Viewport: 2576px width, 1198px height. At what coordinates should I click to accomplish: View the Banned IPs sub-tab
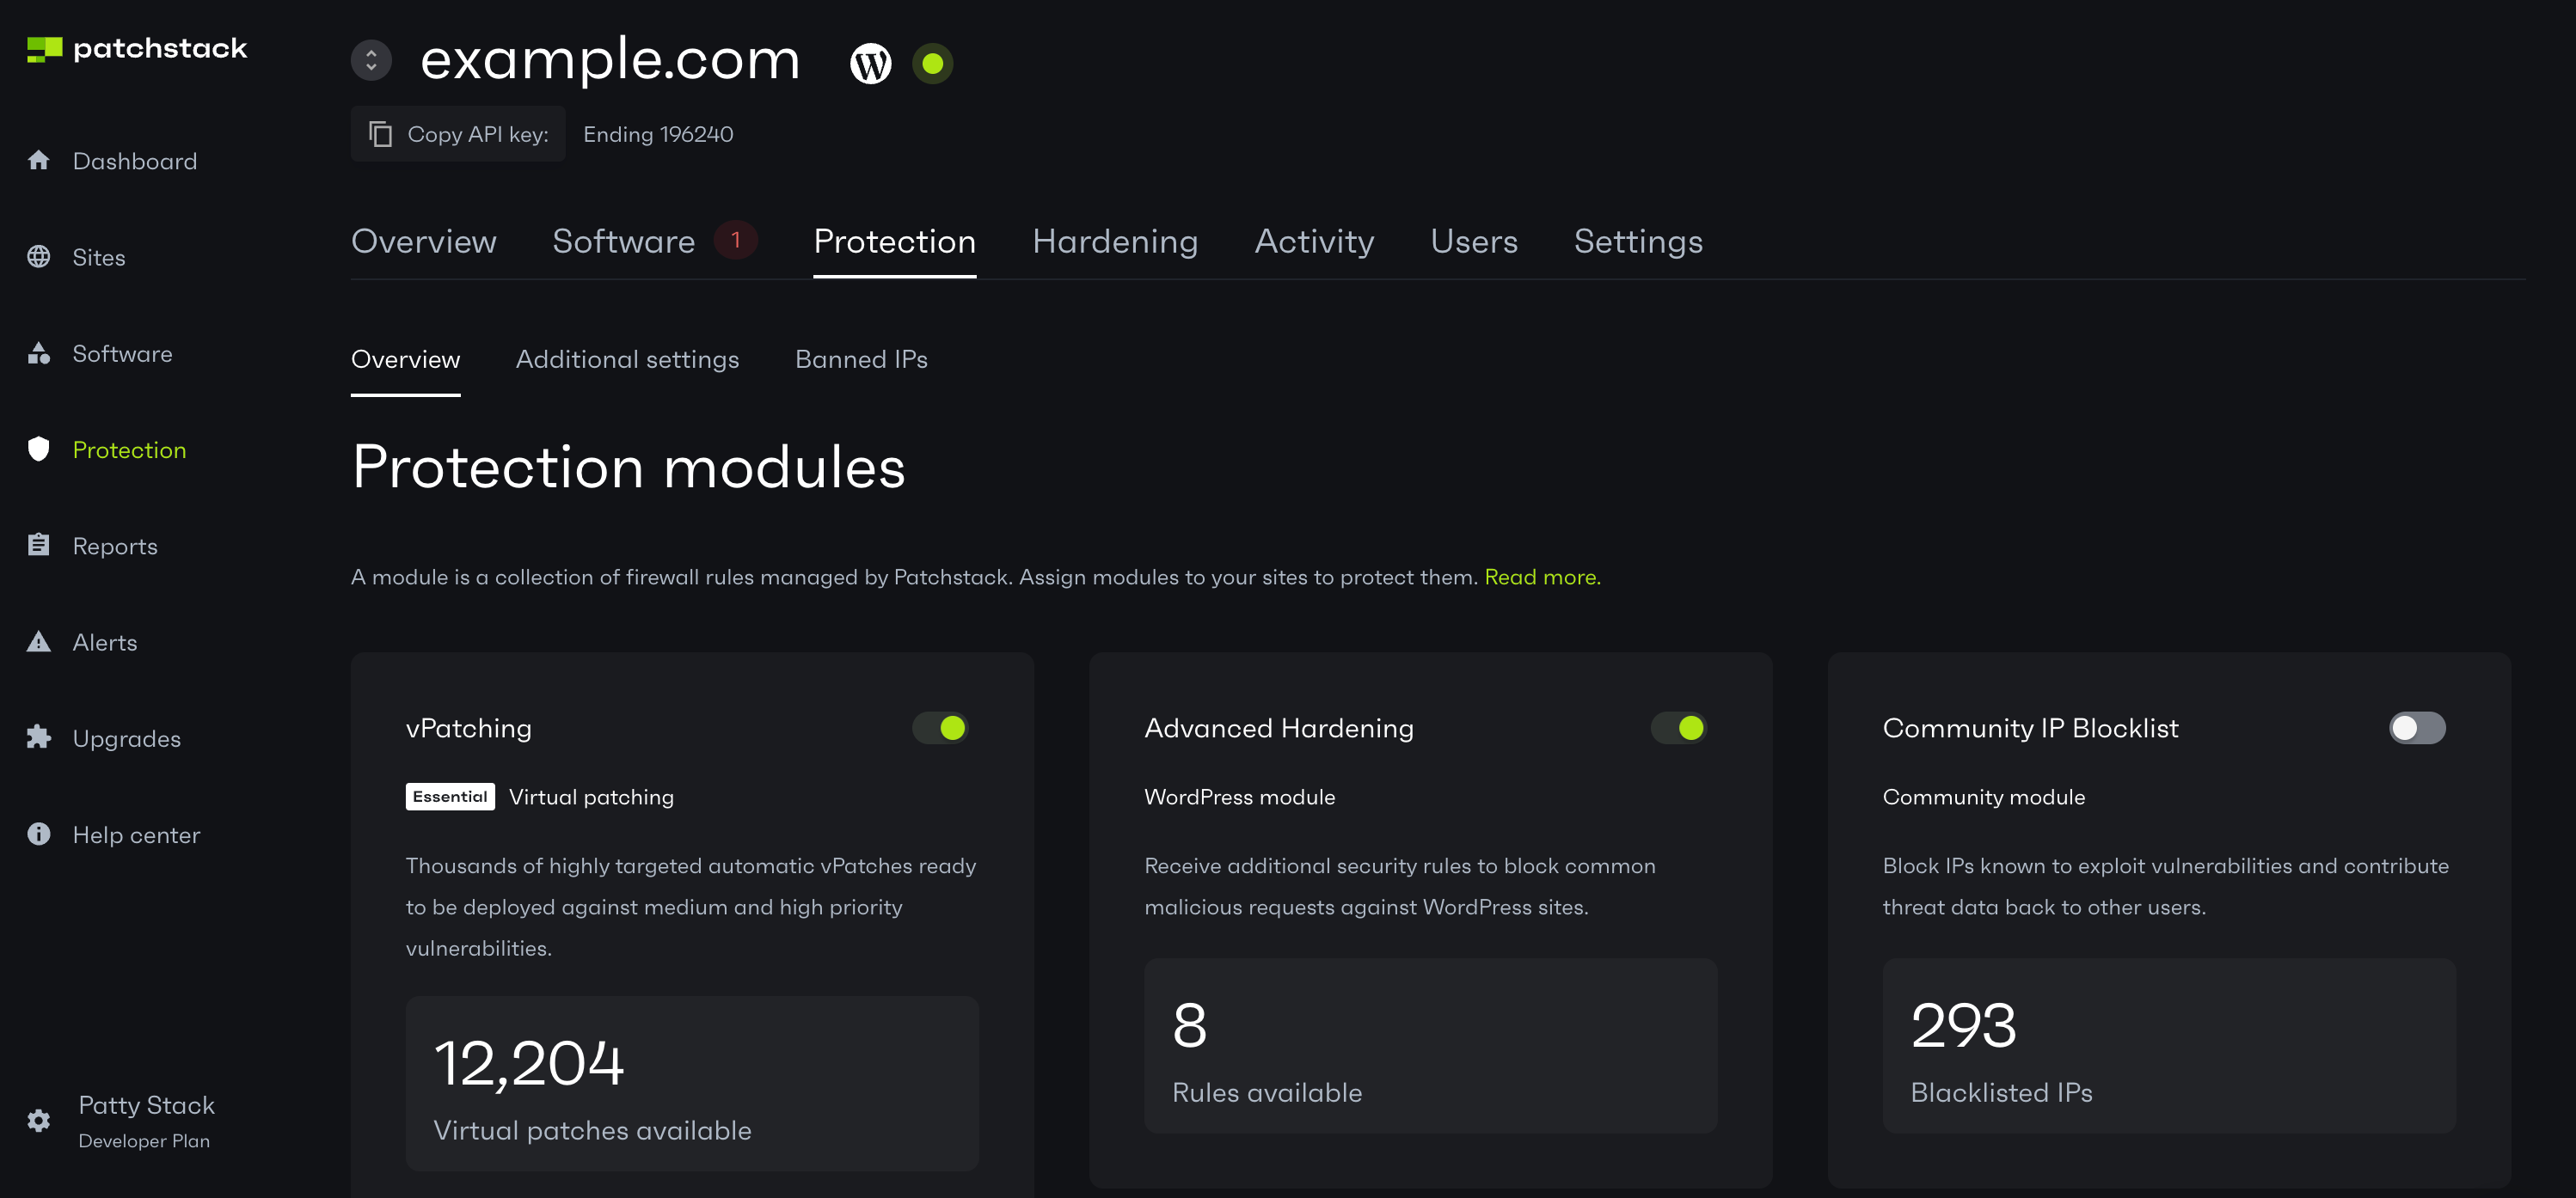tap(860, 360)
